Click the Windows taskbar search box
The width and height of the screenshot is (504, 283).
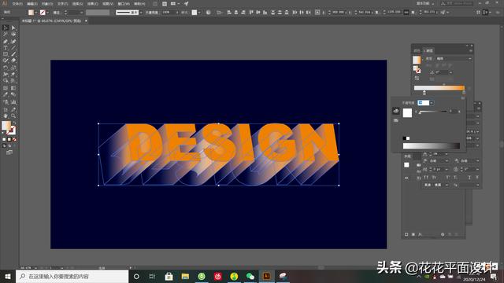(72, 276)
